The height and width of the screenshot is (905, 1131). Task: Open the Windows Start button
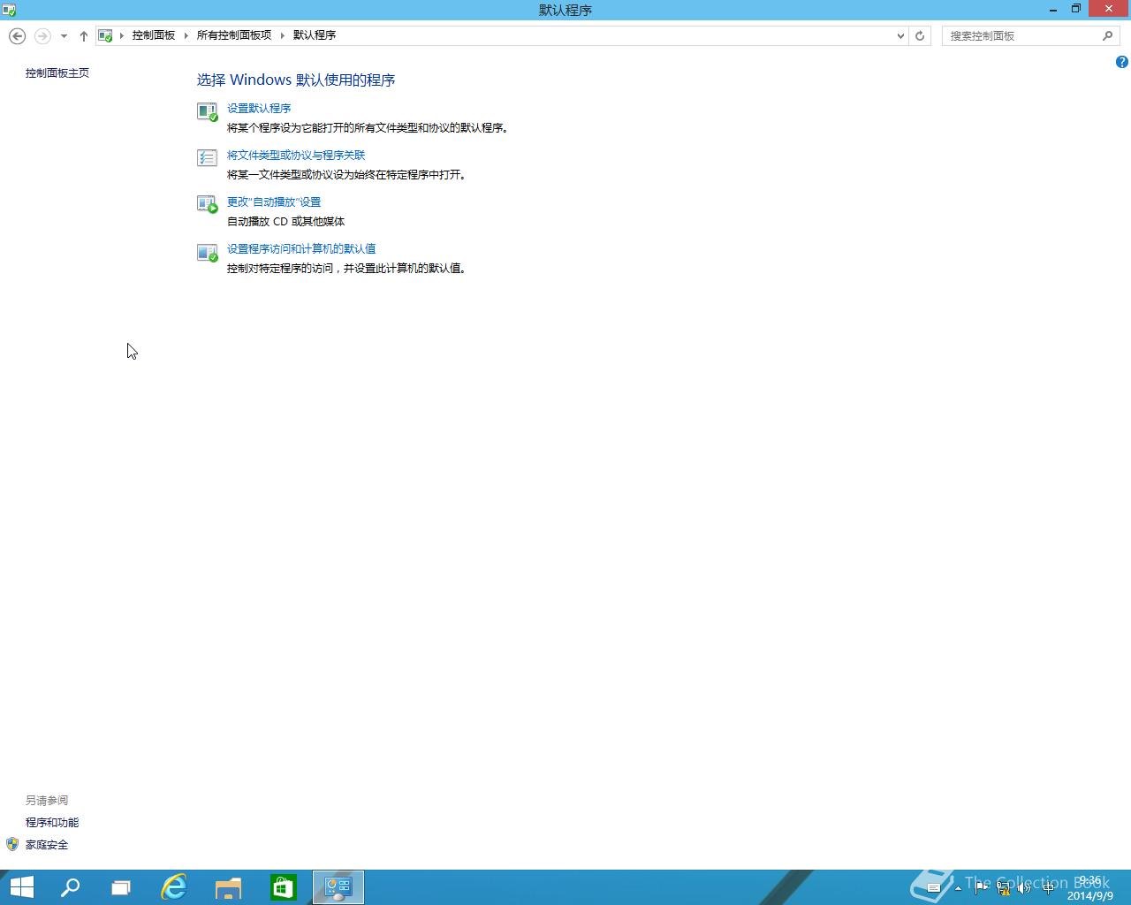[21, 887]
